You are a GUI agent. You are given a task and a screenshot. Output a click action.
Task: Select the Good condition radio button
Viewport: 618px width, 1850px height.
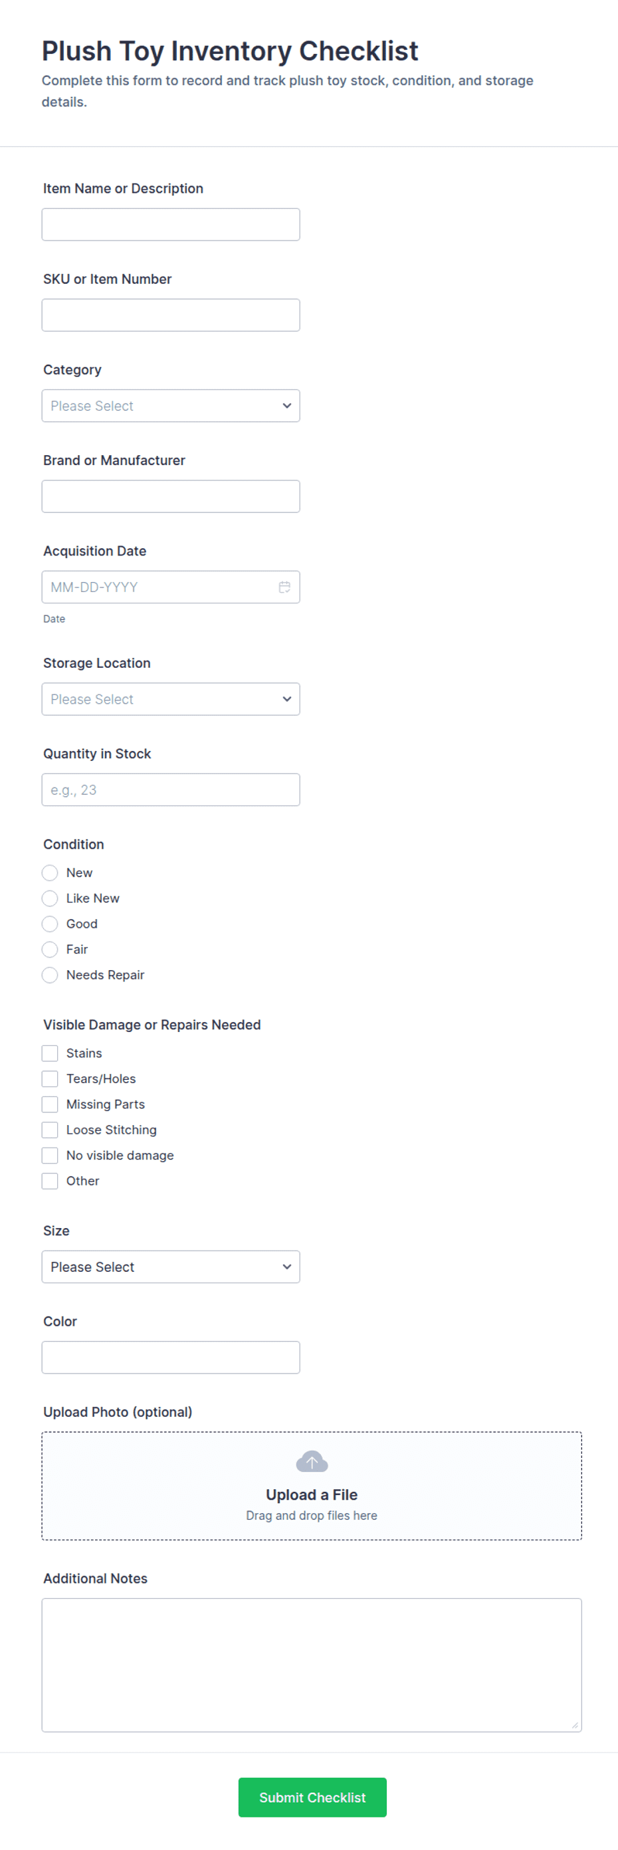pos(50,924)
